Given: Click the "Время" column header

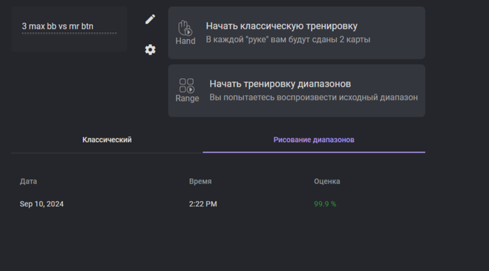Looking at the screenshot, I should tap(200, 181).
